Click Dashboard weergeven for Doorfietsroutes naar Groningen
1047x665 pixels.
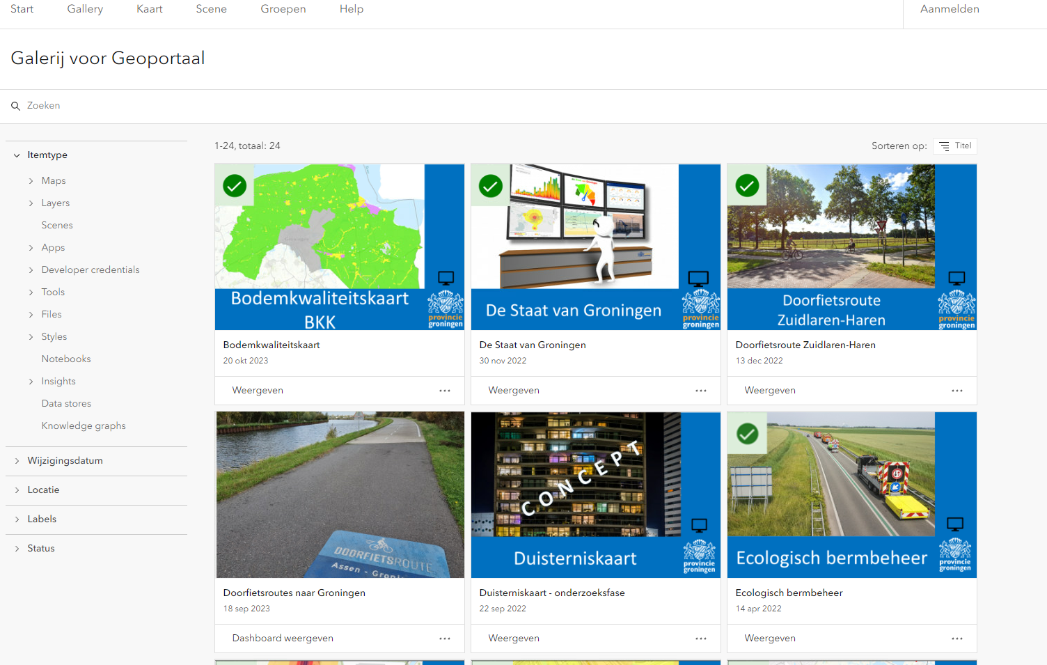click(283, 639)
